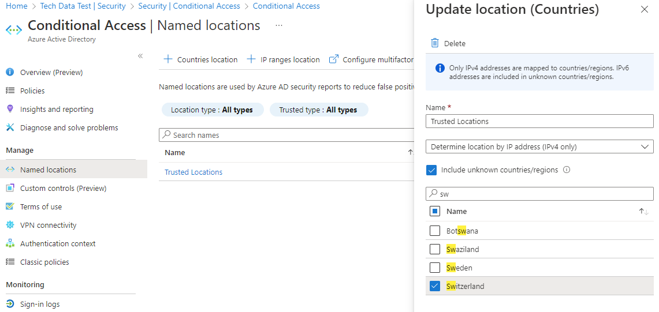Click the final Conditional Access breadcrumb
659x312 pixels.
[x=286, y=6]
